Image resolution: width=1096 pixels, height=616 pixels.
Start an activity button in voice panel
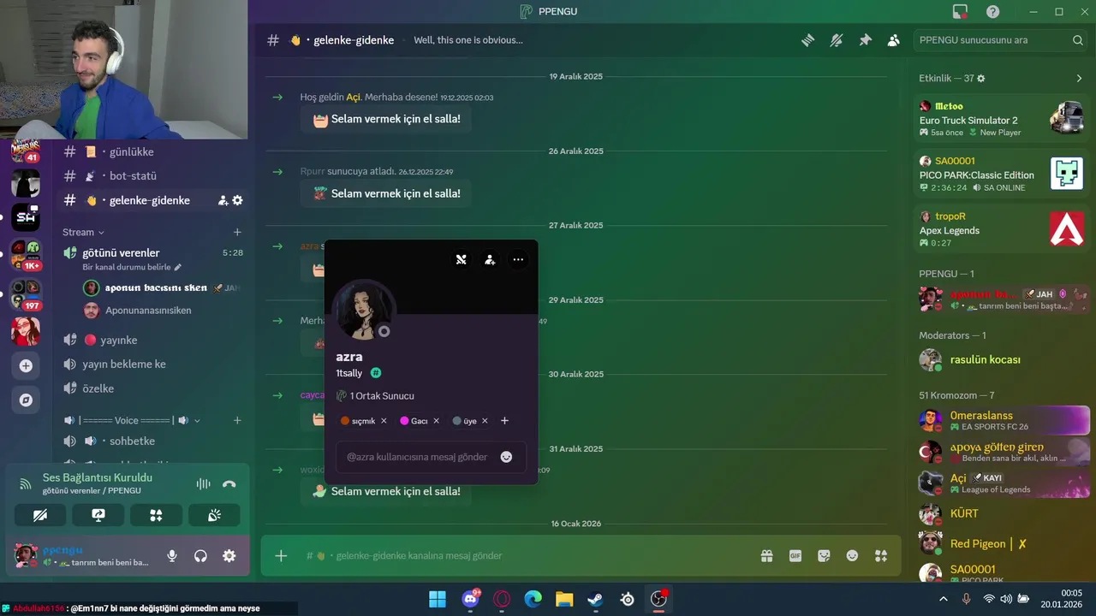[156, 515]
